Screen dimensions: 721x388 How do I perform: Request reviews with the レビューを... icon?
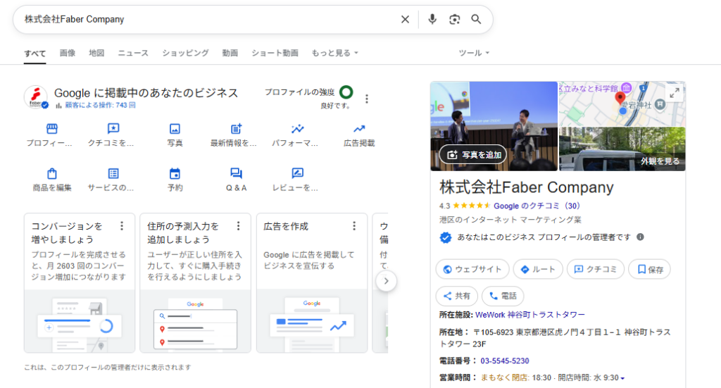[298, 173]
